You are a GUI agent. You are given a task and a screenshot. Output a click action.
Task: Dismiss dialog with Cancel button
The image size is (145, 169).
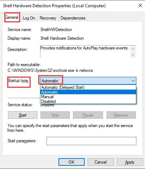point(101,162)
